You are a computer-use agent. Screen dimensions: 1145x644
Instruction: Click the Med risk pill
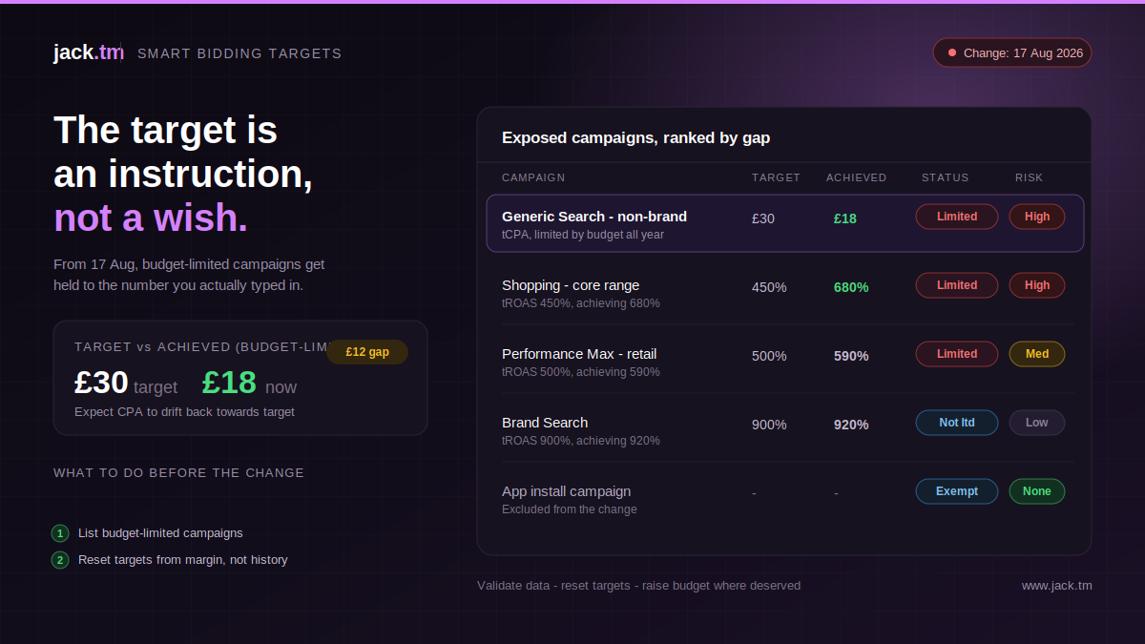coord(1037,354)
